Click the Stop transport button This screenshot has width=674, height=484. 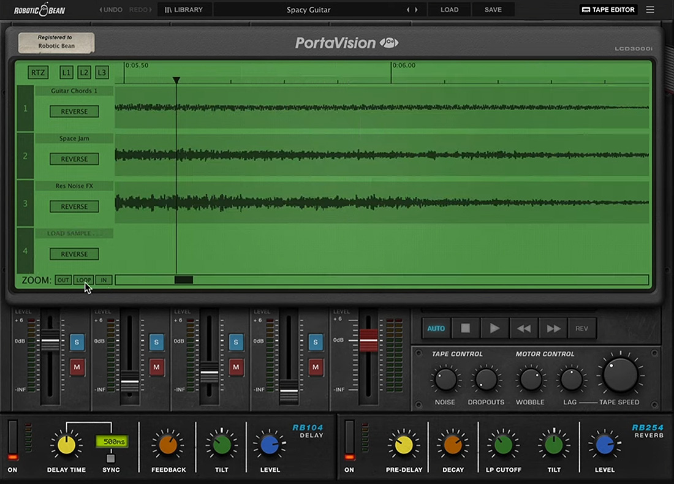tap(466, 328)
